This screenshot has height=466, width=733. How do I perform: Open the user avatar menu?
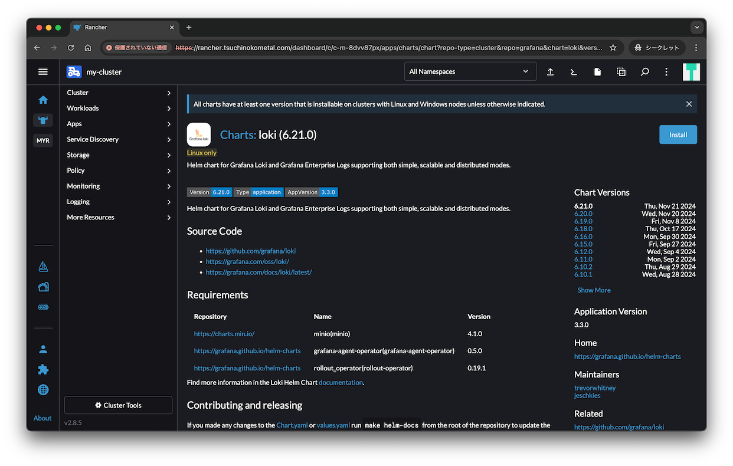click(691, 72)
